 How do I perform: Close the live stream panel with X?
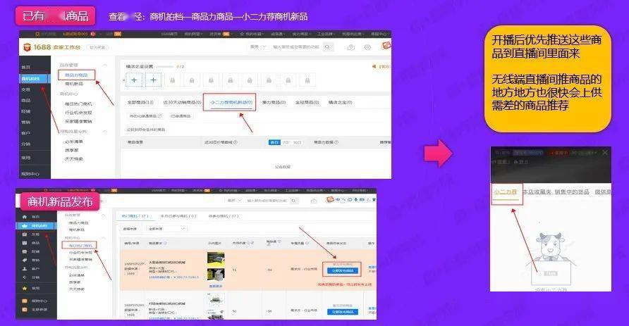coord(605,152)
